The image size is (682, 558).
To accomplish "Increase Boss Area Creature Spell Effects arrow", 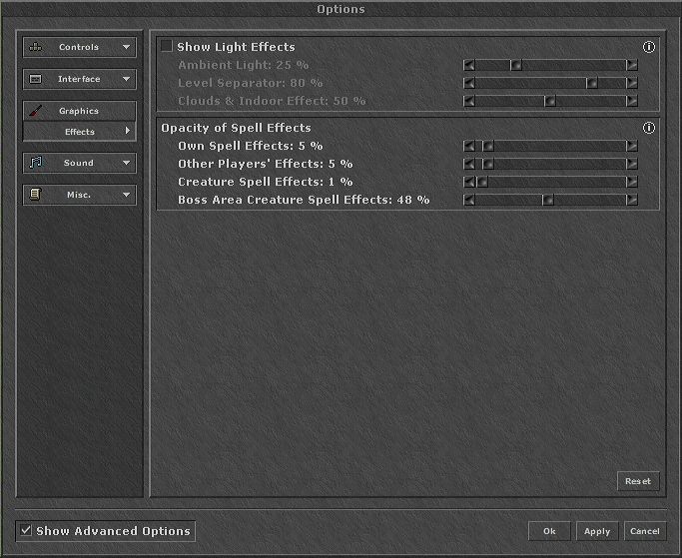I will [632, 200].
